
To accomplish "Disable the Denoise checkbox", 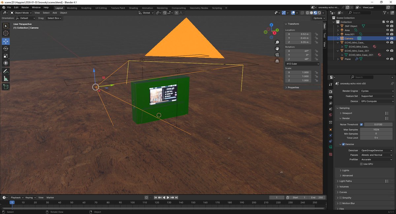I will click(x=344, y=144).
